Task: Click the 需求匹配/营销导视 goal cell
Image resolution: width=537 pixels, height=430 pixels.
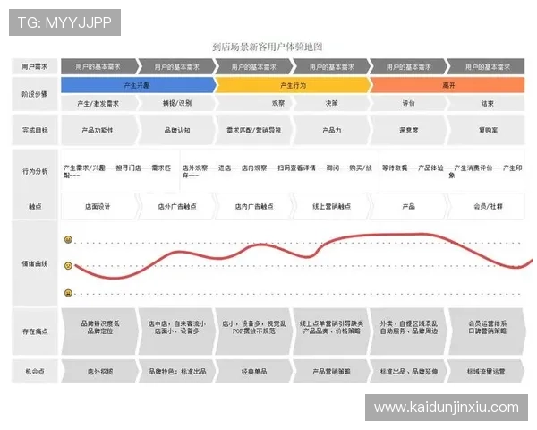Action: 254,130
